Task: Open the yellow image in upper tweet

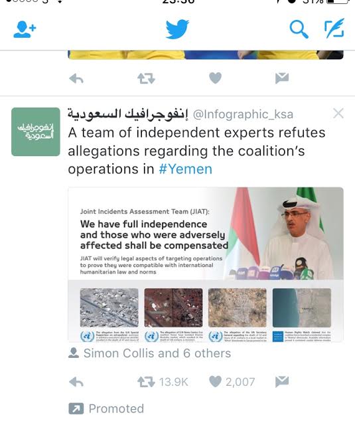Action: coord(206,54)
